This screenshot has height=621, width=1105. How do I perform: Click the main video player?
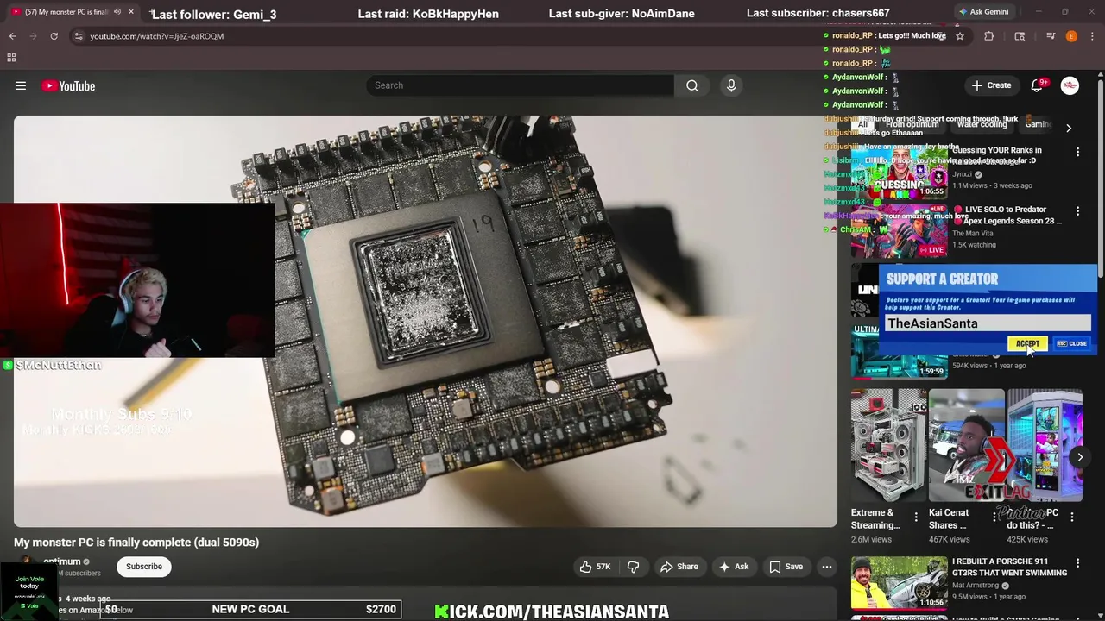click(425, 321)
